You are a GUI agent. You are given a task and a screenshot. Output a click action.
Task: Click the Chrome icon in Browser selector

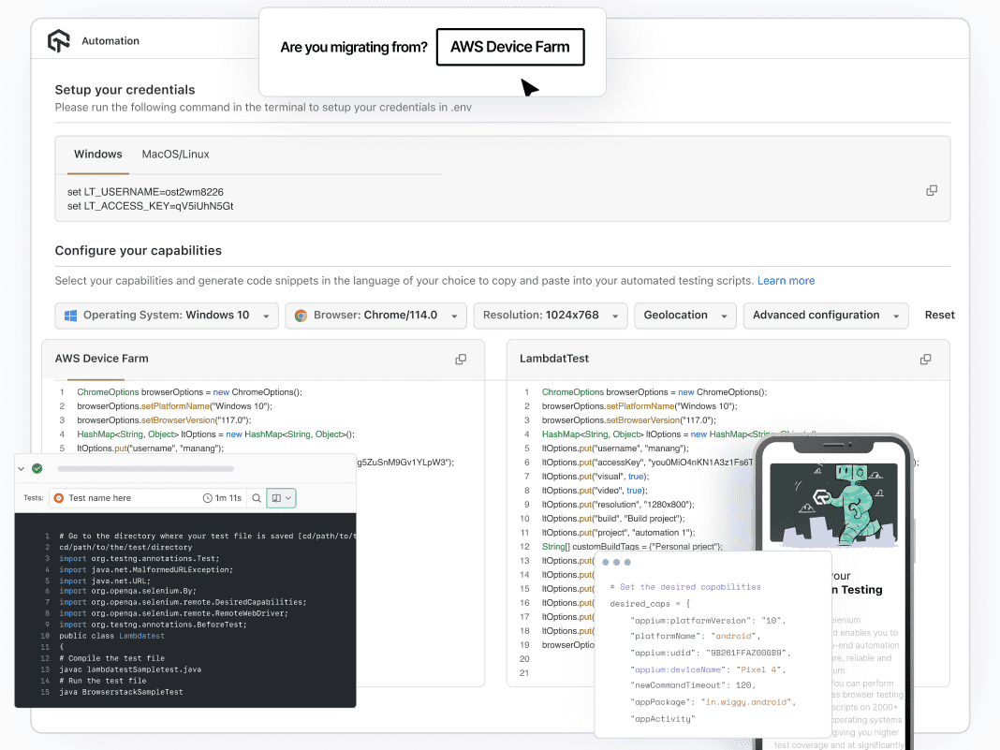301,316
